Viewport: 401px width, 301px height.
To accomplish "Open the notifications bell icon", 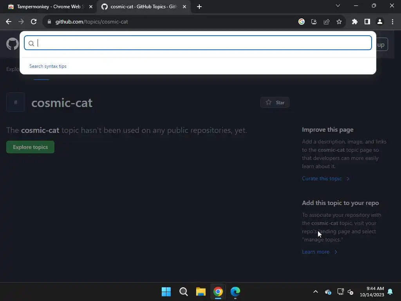I will click(390, 292).
